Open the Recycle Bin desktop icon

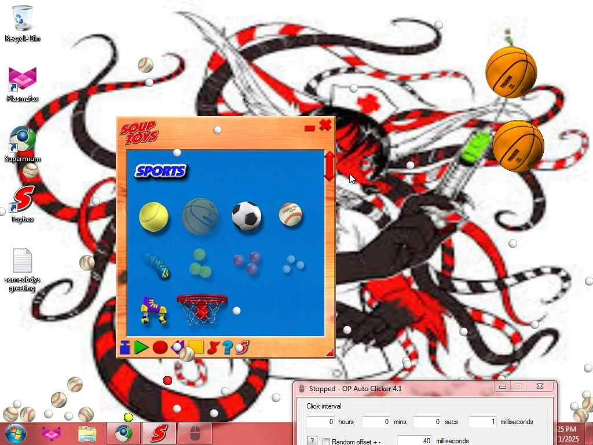click(x=23, y=23)
